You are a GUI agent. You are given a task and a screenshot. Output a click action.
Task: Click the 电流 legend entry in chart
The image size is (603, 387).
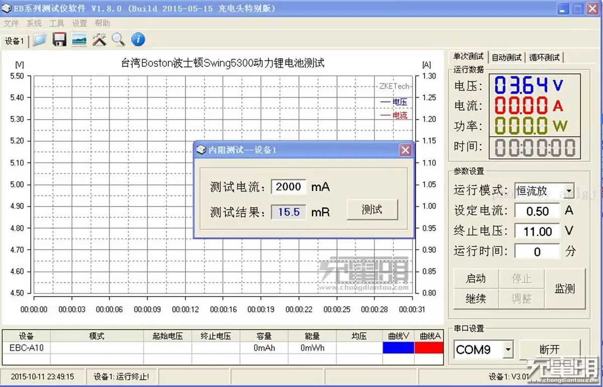pyautogui.click(x=394, y=116)
